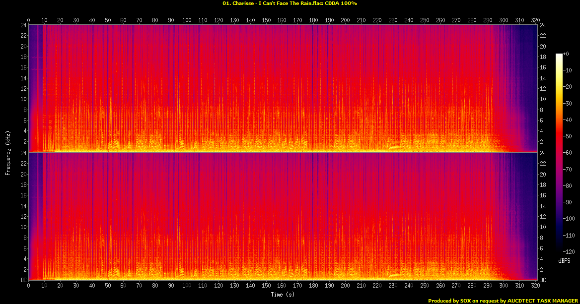Click the "dBFS" label under the color scale
The image size is (580, 304).
point(565,261)
